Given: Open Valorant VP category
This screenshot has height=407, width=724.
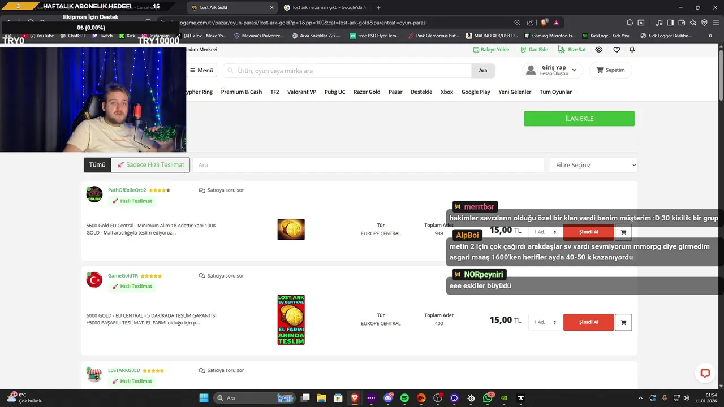Looking at the screenshot, I should (301, 92).
